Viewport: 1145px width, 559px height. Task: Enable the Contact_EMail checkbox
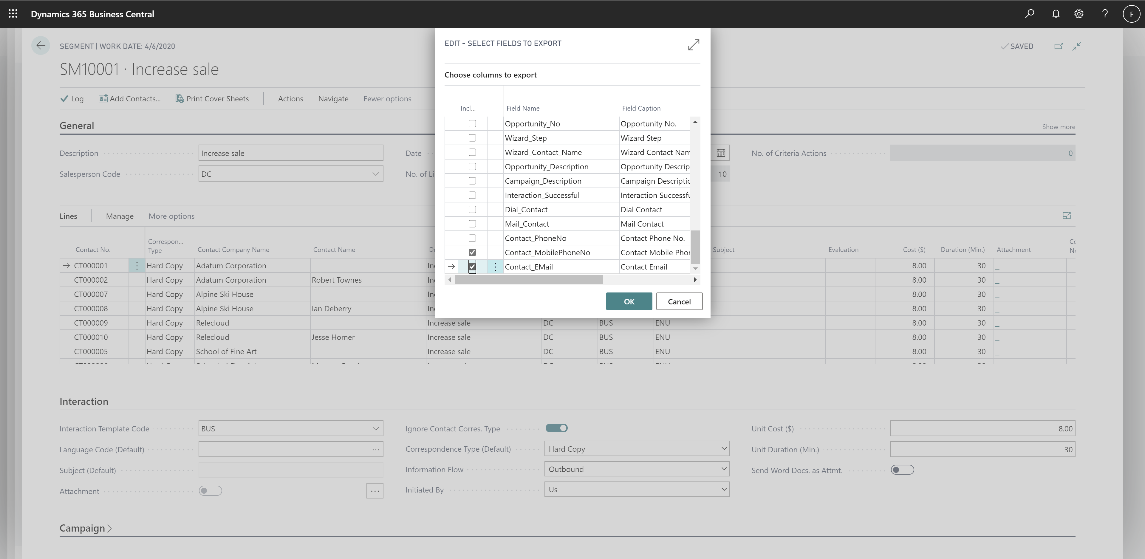click(472, 266)
